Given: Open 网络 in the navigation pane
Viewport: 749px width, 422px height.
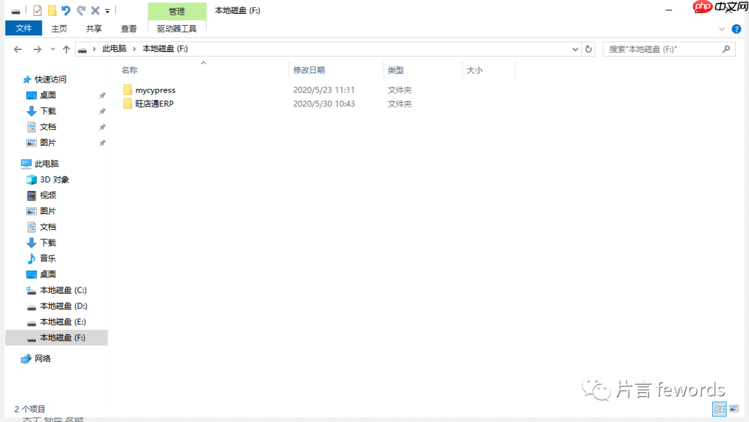Looking at the screenshot, I should pyautogui.click(x=42, y=358).
